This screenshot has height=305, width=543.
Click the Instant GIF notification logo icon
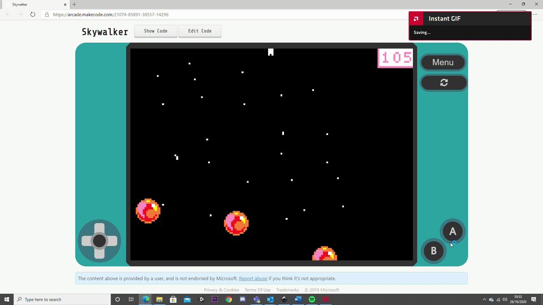416,19
